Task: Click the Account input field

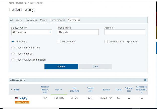Action: click(x=125, y=32)
